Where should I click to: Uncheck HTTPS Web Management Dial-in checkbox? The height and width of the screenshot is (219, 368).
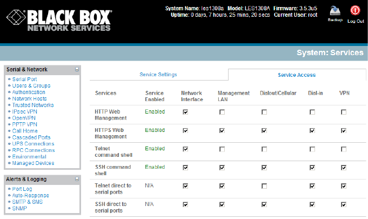(312, 130)
